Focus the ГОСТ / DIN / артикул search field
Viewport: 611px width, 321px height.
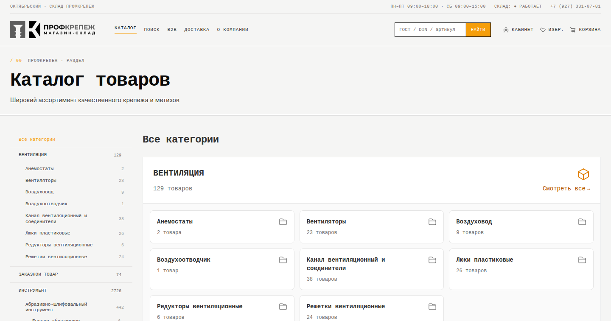pos(430,30)
